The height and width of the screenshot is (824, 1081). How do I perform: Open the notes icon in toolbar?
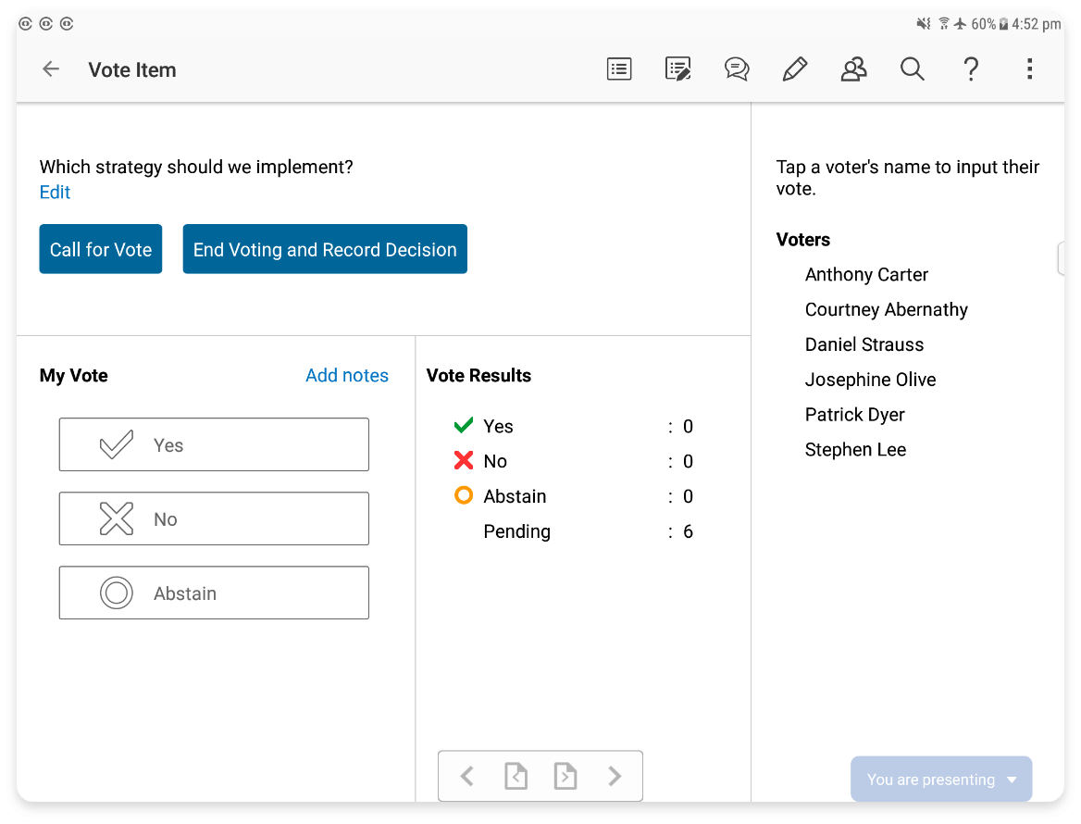pos(677,69)
